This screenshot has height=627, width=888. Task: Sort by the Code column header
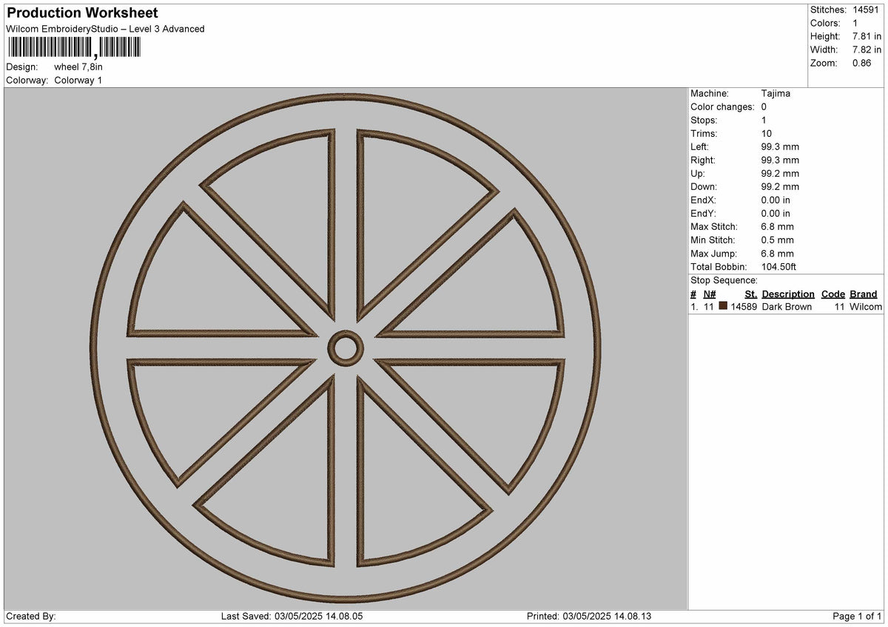[833, 294]
